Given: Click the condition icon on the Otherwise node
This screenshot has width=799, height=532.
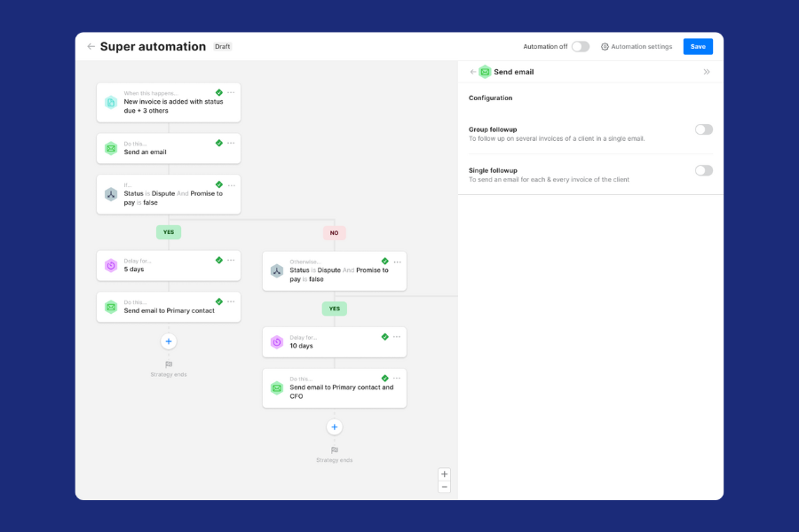Looking at the screenshot, I should coord(277,270).
